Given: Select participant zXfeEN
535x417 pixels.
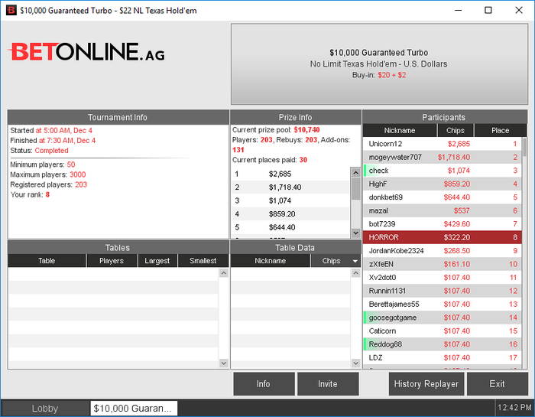Looking at the screenshot, I should click(443, 264).
